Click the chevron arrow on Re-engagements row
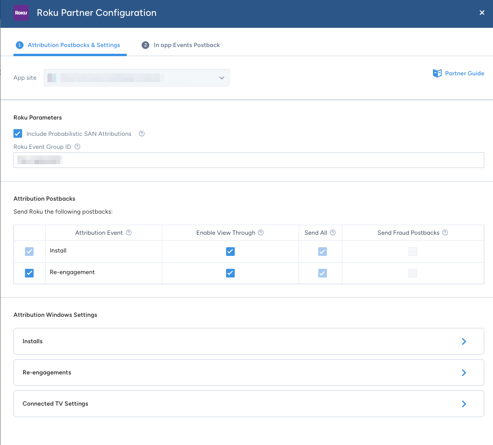Viewport: 493px width, 445px height. tap(464, 373)
